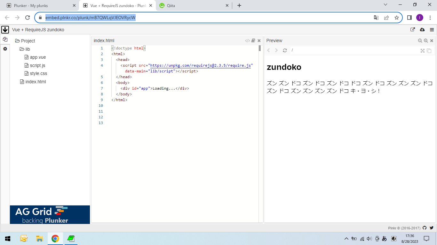Go forward in the preview navigation
437x245 pixels.
(277, 50)
